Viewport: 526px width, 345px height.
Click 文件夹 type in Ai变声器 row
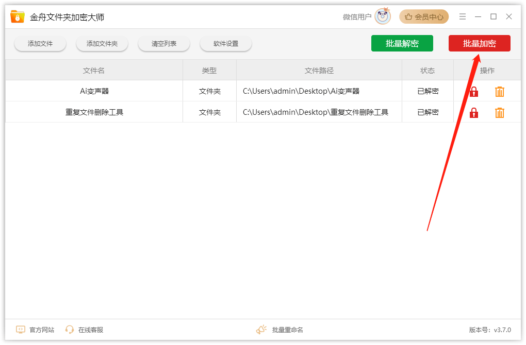(210, 91)
